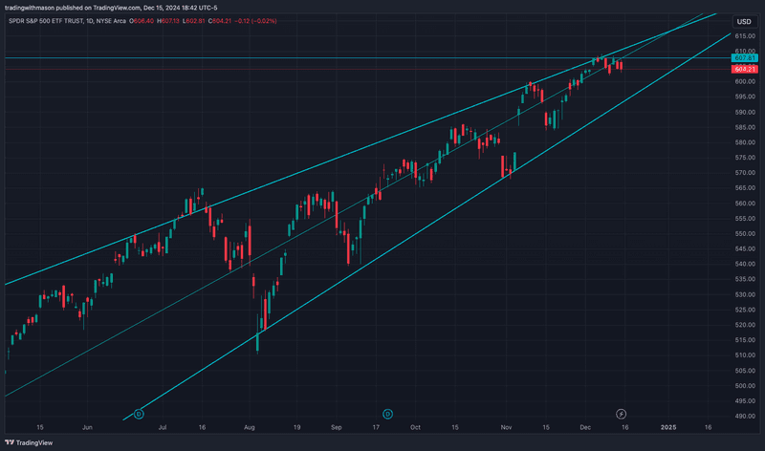Viewport: 765px width, 451px height.
Task: Click the Jul label on time axis
Action: (163, 428)
